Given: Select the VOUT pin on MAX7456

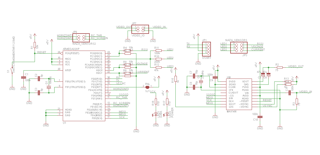Looking at the screenshot, I should [245, 81].
